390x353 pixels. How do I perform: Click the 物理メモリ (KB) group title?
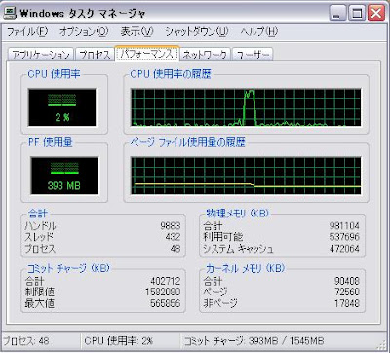tap(238, 214)
